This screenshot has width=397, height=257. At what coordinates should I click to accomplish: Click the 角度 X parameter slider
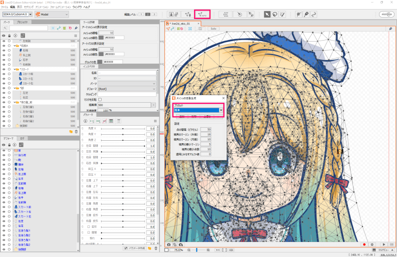[x=123, y=129]
